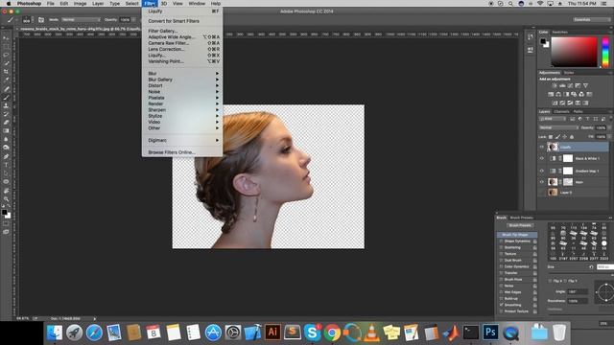Open the brush Mode dropdown in options bar
The width and height of the screenshot is (614, 345).
coord(81,19)
